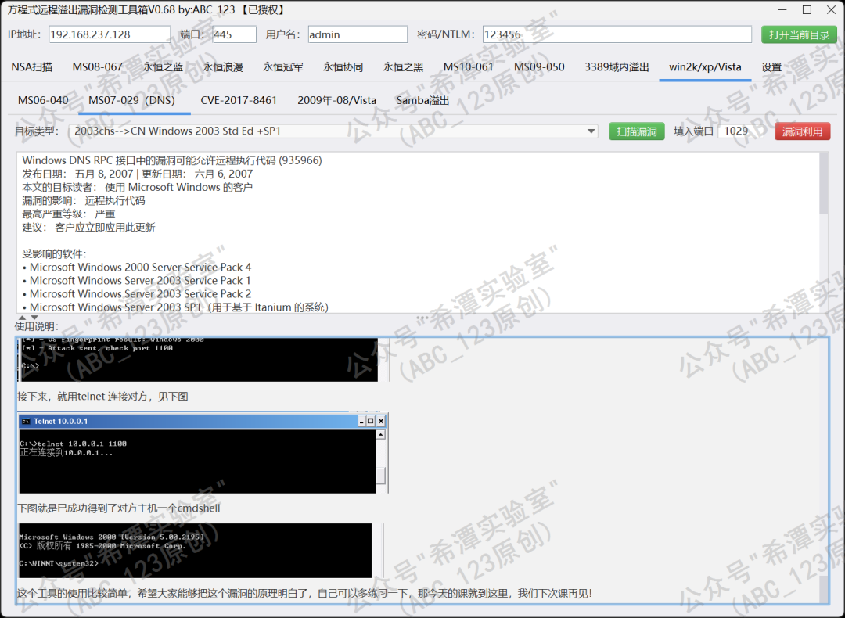This screenshot has width=845, height=618.
Task: Open the CVE-2017-8461 sub-tab
Action: pyautogui.click(x=239, y=101)
